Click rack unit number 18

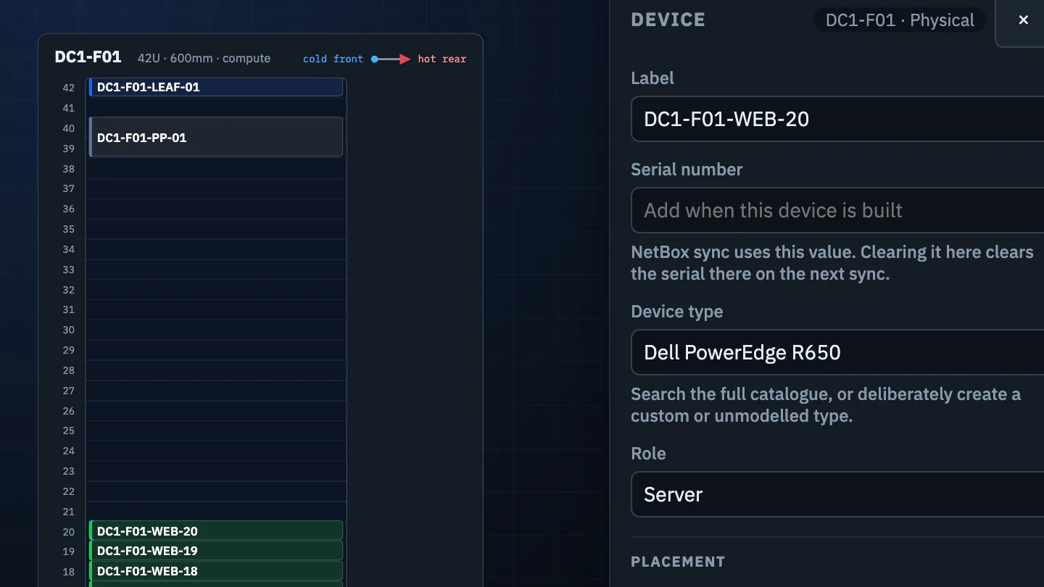point(69,572)
